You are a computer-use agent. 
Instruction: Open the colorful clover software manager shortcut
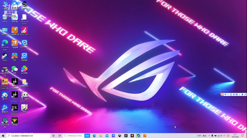(x=24, y=70)
